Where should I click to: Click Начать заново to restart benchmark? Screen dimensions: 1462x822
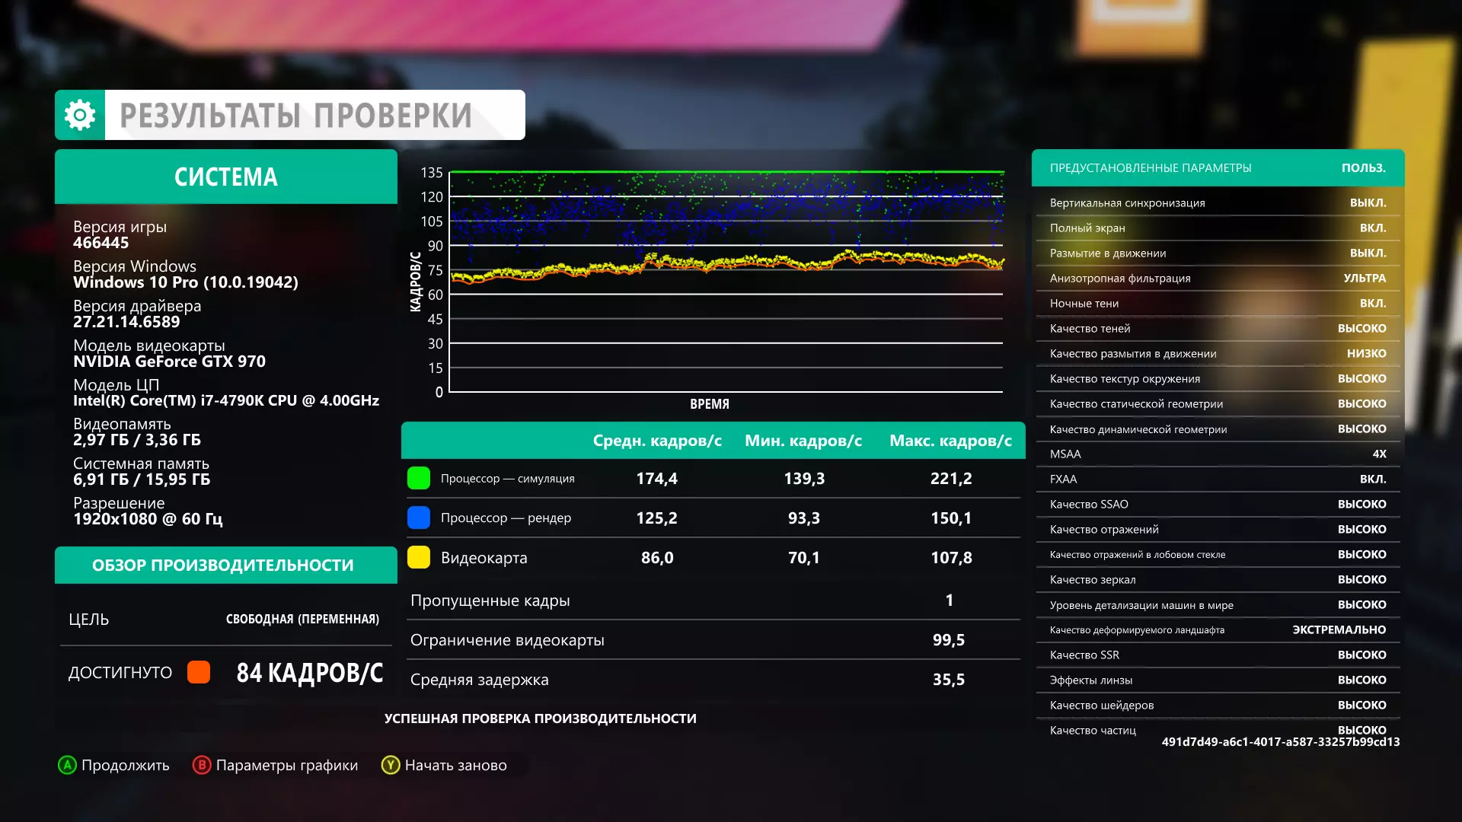pos(445,765)
